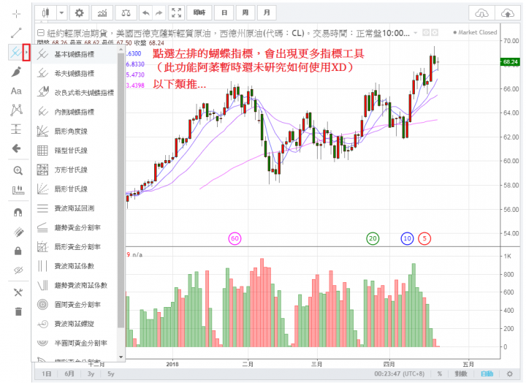The image size is (526, 383).
Task: Expand the pitchfork tool submenu arrow
Action: tap(26, 53)
